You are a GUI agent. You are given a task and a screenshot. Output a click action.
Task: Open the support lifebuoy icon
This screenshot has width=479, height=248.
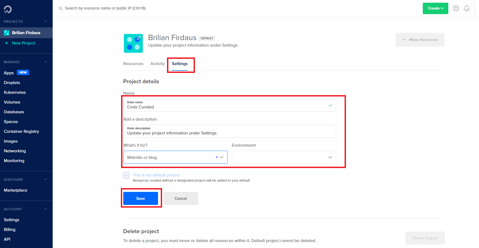(456, 8)
